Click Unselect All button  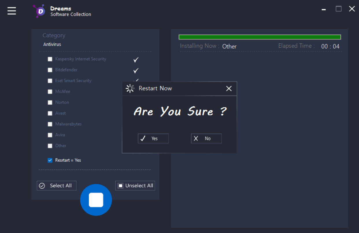point(135,186)
